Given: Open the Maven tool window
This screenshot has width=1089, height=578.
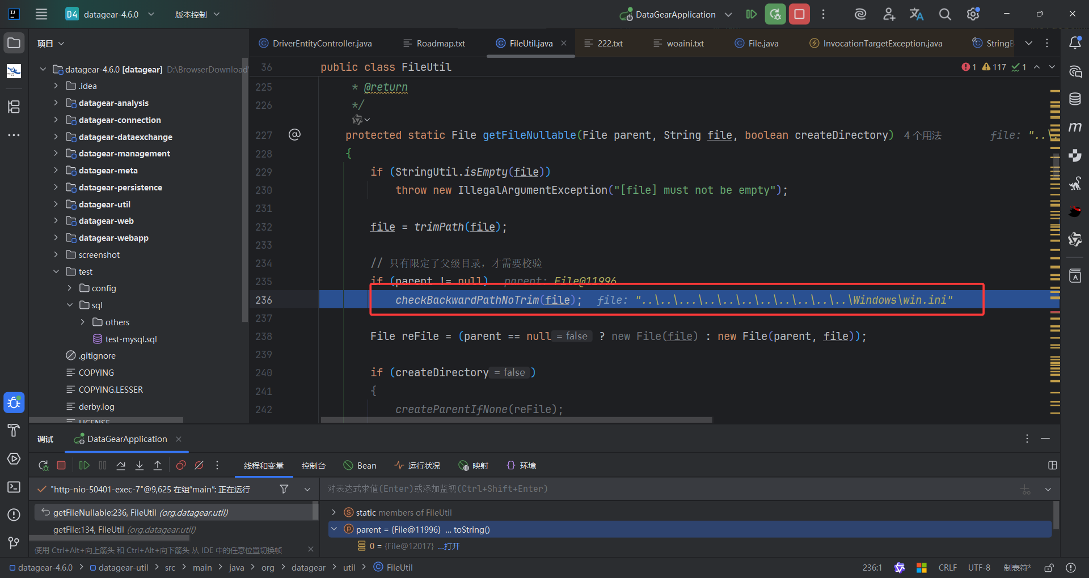Looking at the screenshot, I should 1075,127.
